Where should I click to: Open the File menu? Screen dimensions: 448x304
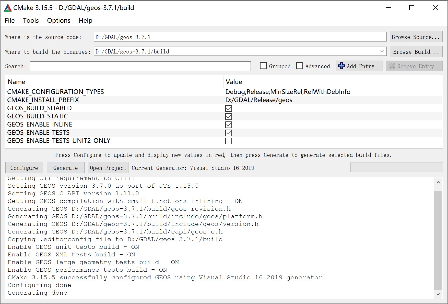(10, 20)
